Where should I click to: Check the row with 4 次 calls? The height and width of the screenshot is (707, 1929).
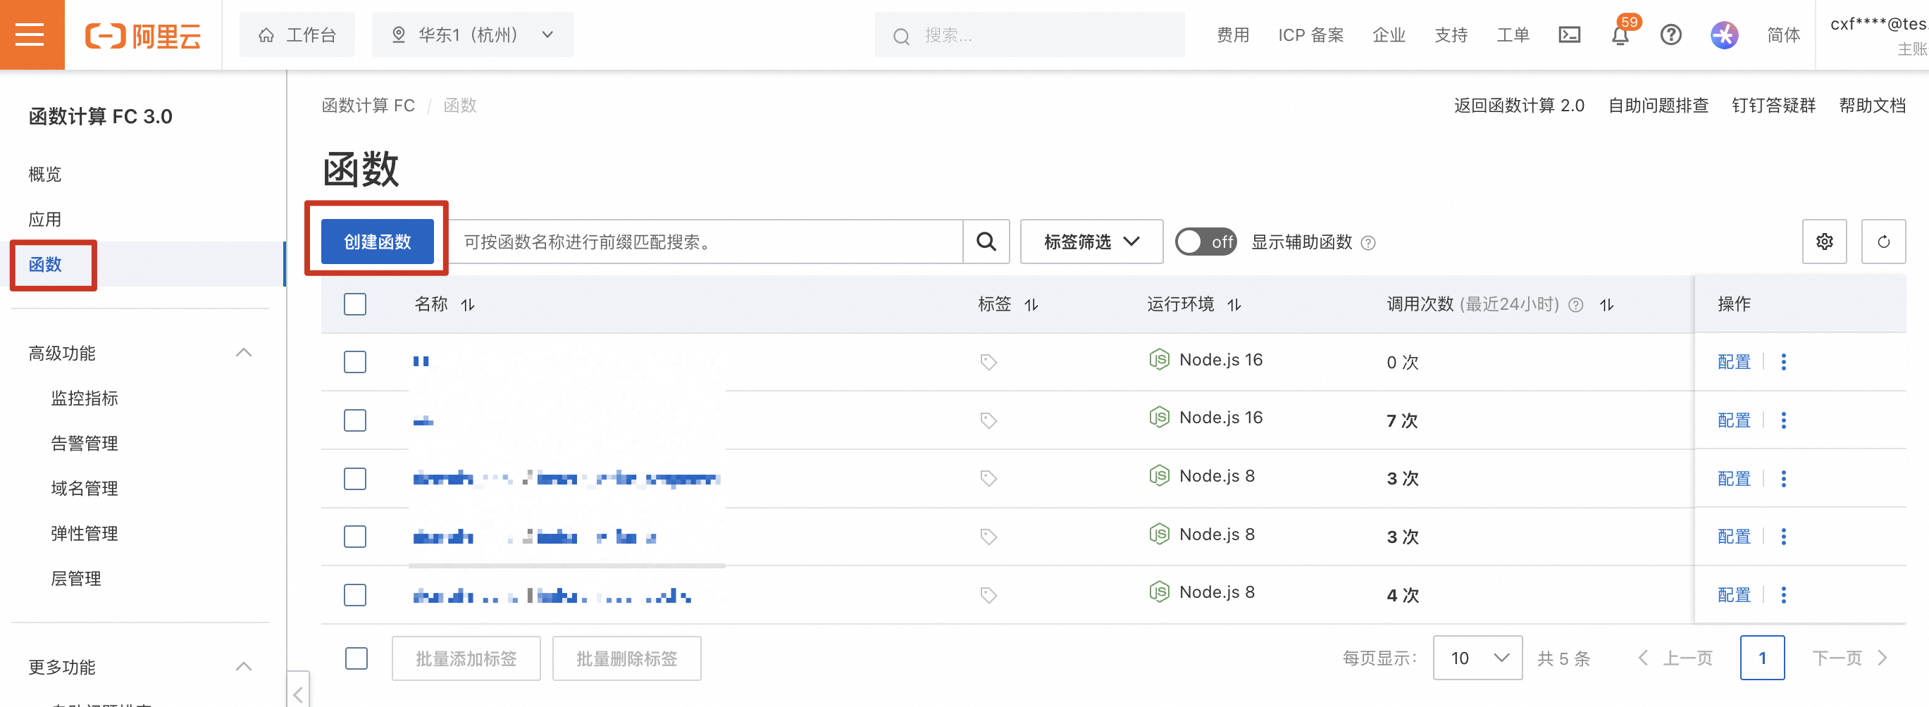coord(355,596)
